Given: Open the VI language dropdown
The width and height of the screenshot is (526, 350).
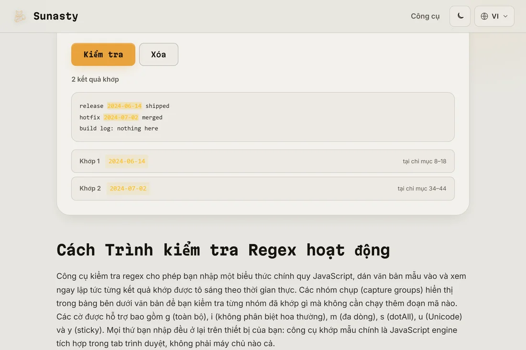Looking at the screenshot, I should (x=494, y=16).
